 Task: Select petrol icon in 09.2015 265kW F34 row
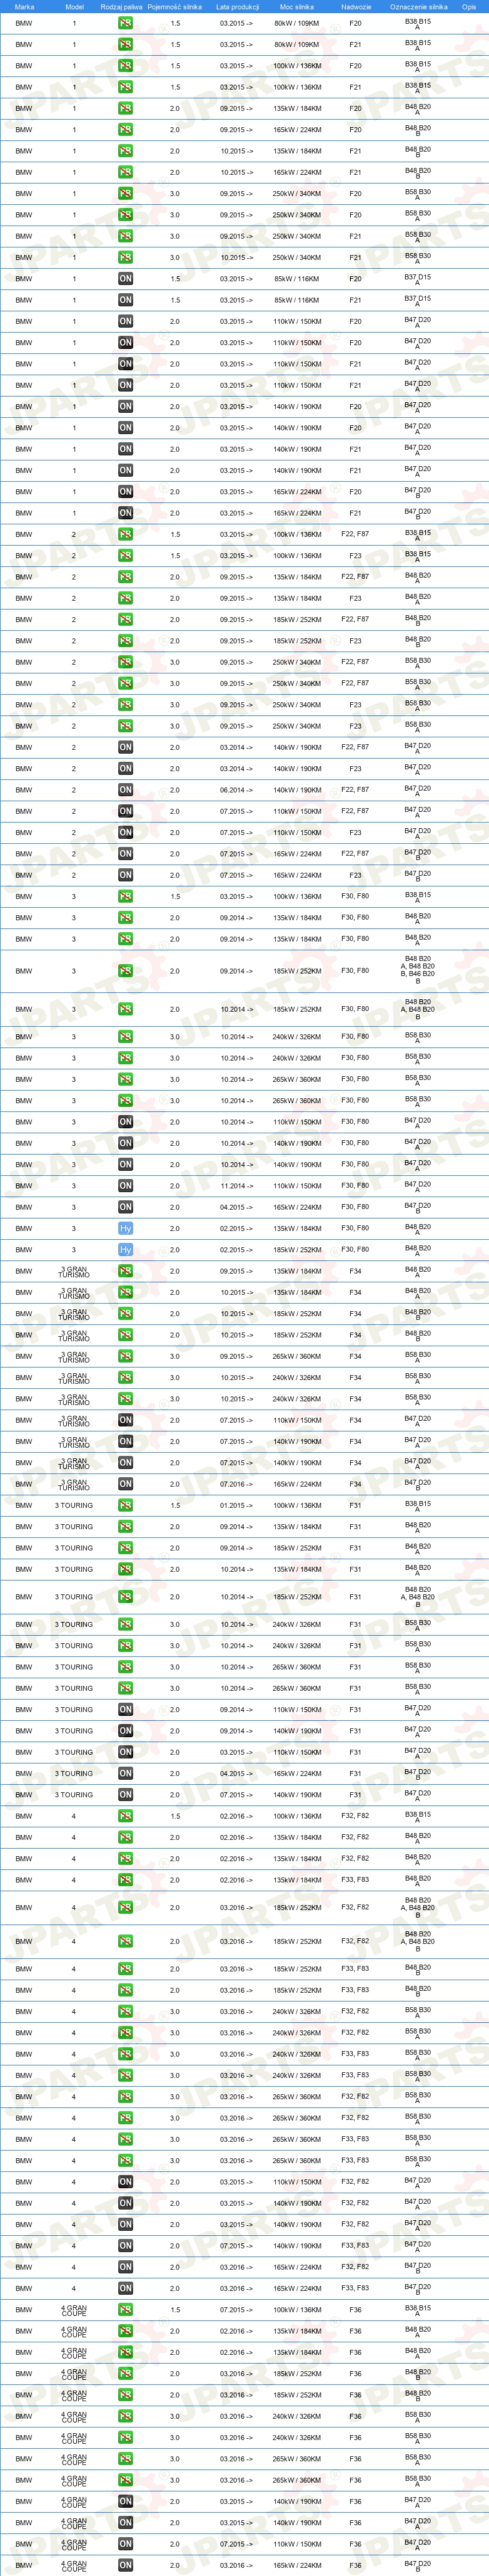pyautogui.click(x=124, y=1357)
